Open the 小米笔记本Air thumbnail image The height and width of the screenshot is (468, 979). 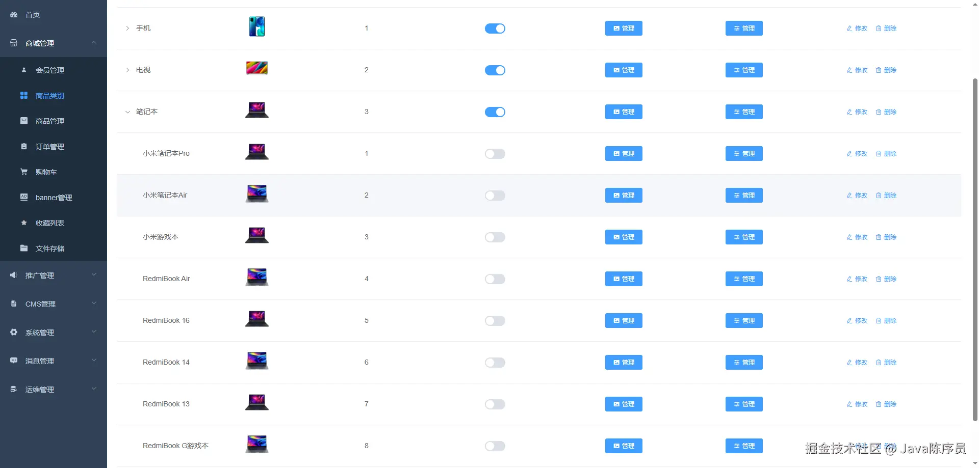pos(257,194)
